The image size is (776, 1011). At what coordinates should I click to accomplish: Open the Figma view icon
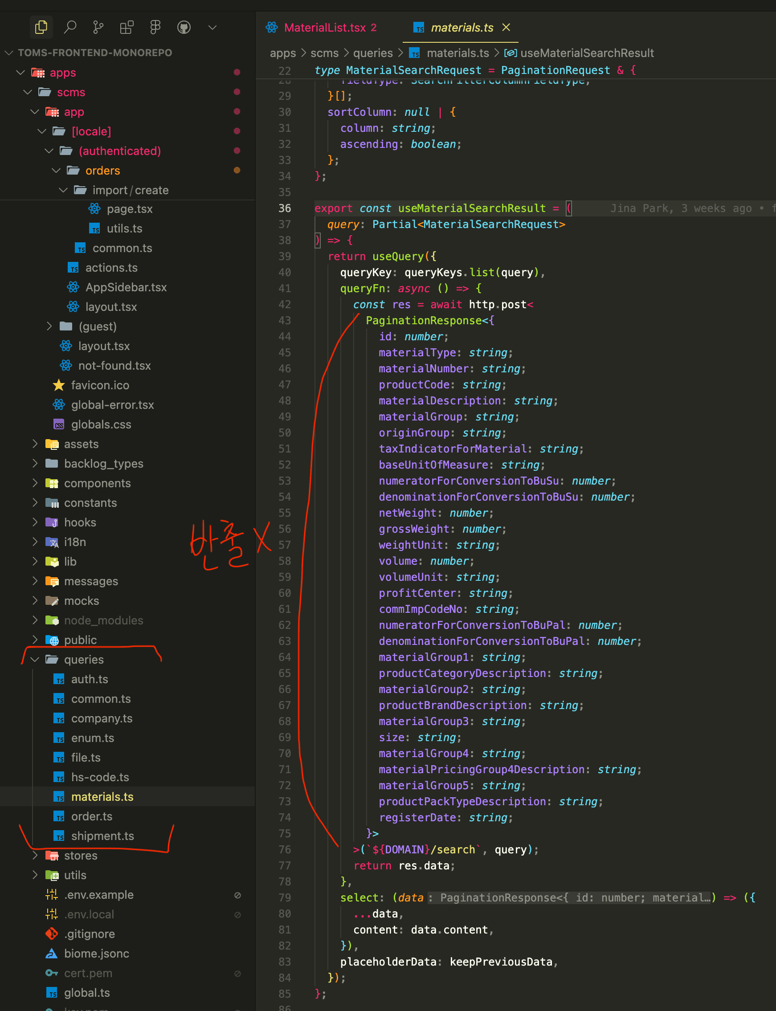point(155,27)
